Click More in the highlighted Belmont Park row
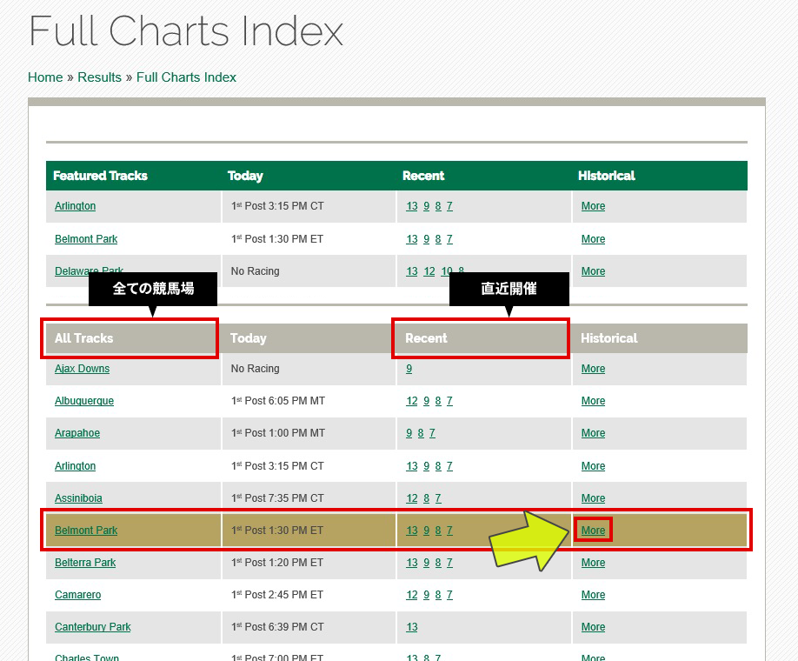Image resolution: width=798 pixels, height=661 pixels. click(x=593, y=531)
